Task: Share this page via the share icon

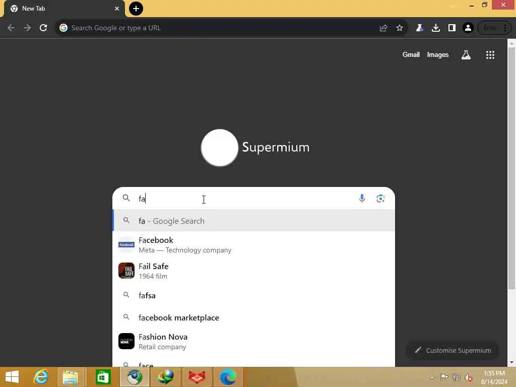Action: pos(383,28)
